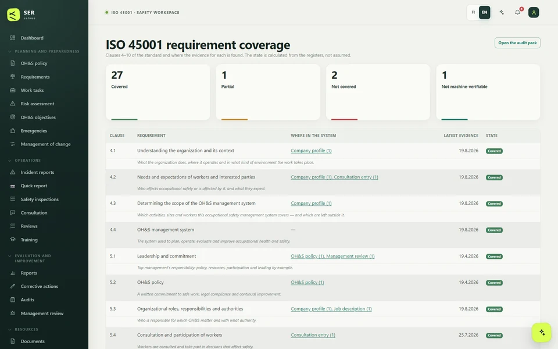This screenshot has height=349, width=558.
Task: Click the SER salvus logo icon
Action: 13,15
